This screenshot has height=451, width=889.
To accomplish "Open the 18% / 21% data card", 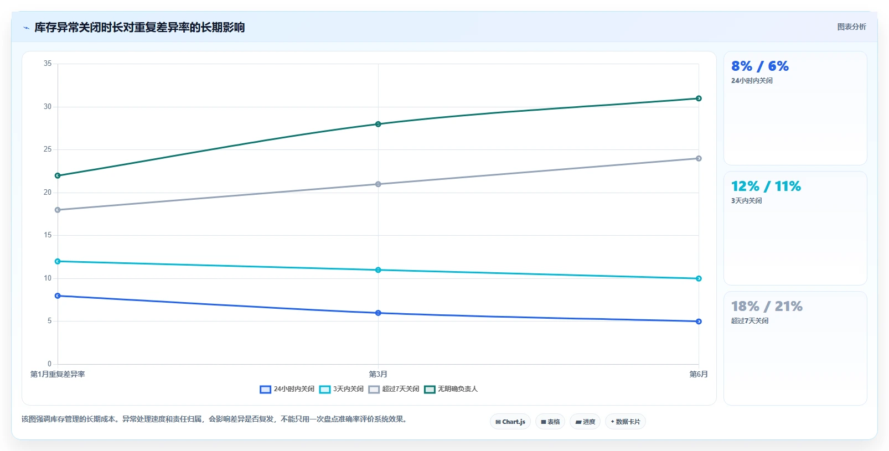I will point(795,348).
